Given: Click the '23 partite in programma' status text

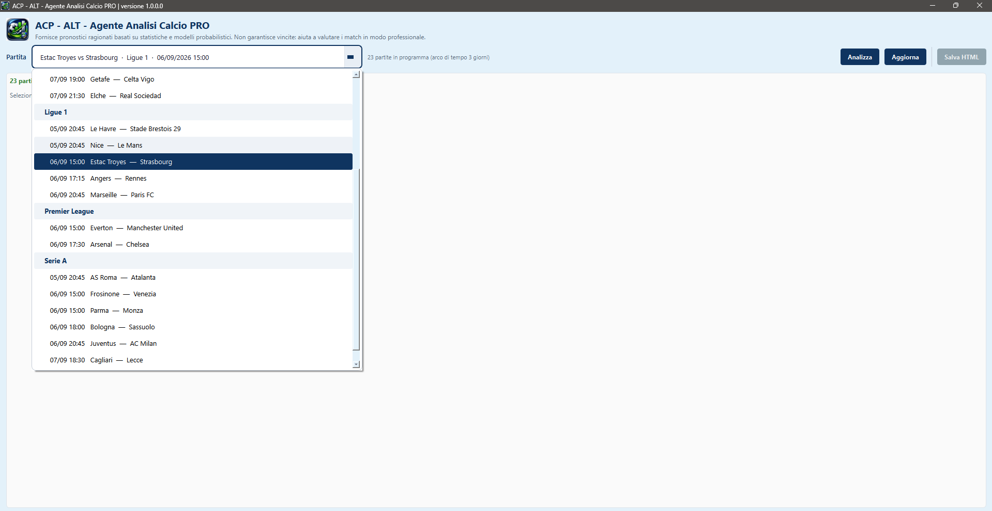Looking at the screenshot, I should point(429,57).
